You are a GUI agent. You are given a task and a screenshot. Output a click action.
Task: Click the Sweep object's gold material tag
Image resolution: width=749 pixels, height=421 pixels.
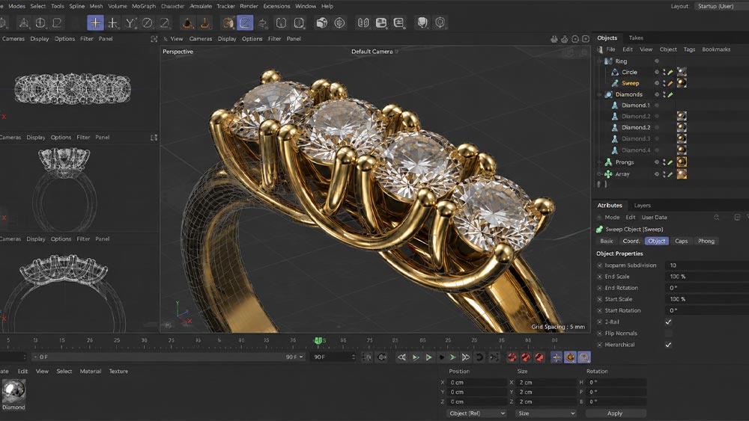pos(682,82)
